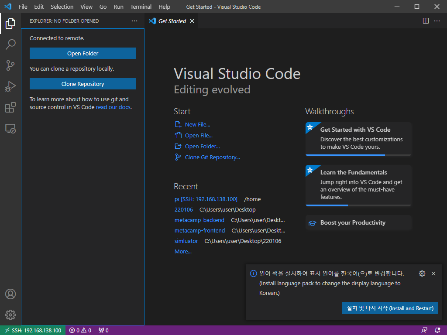Open notifications bell in status bar
The height and width of the screenshot is (335, 447).
437,331
